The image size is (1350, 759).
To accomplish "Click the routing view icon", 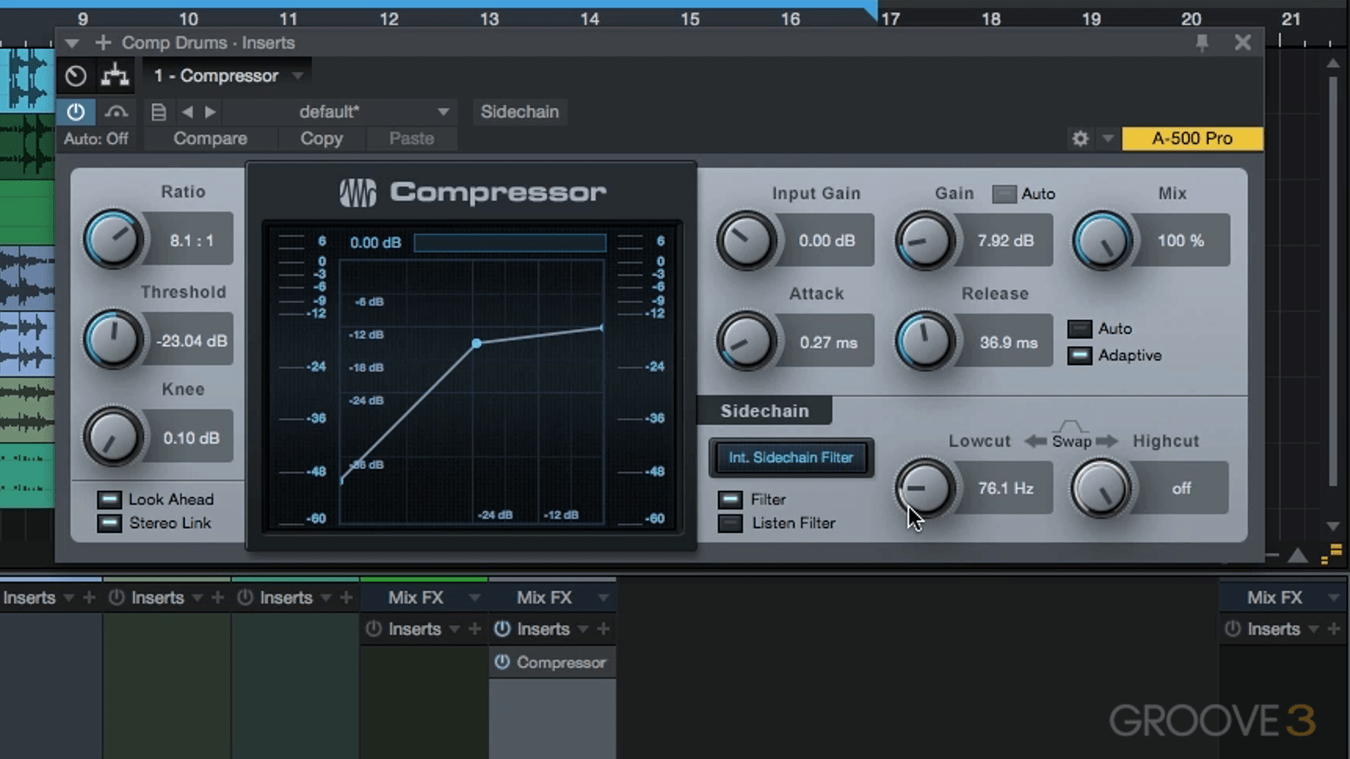I will (x=115, y=76).
